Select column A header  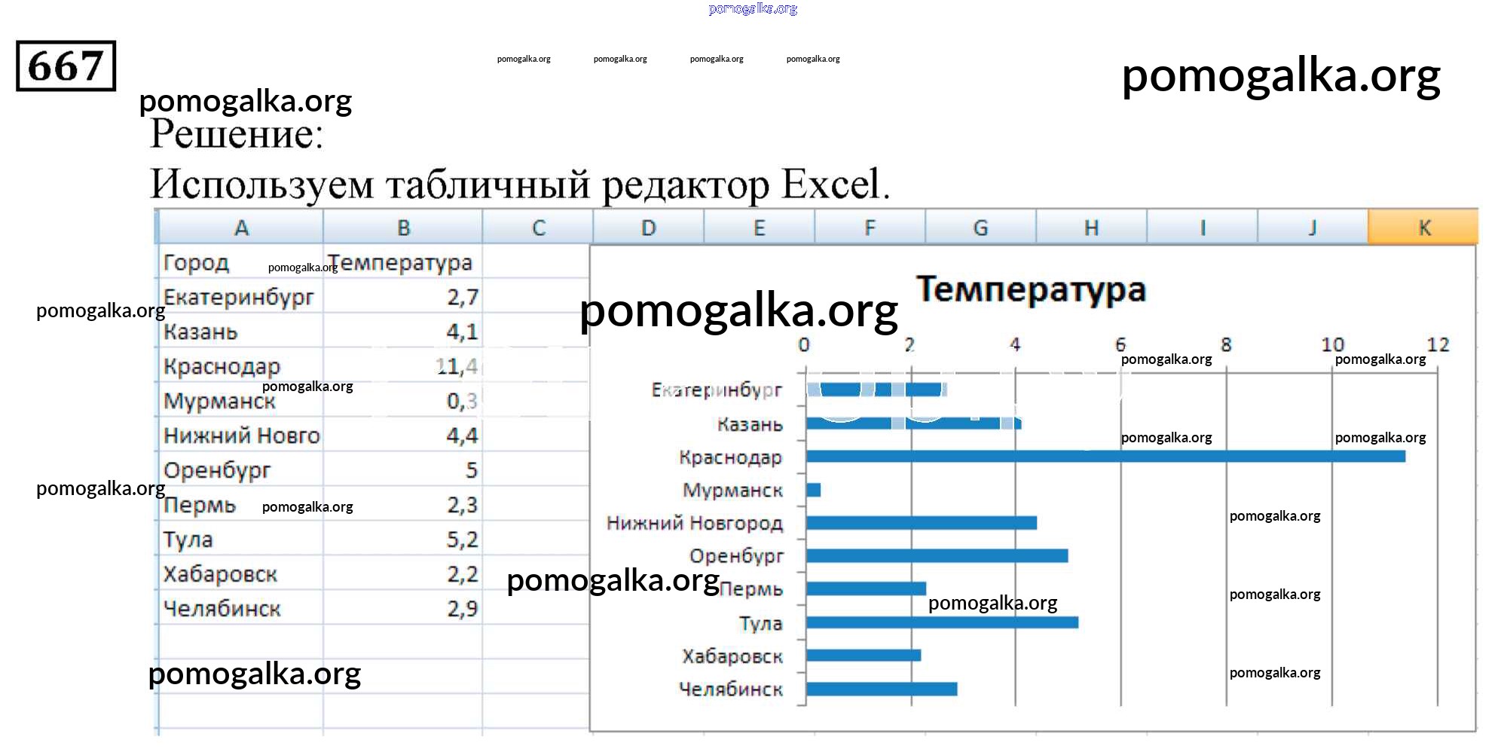point(240,228)
